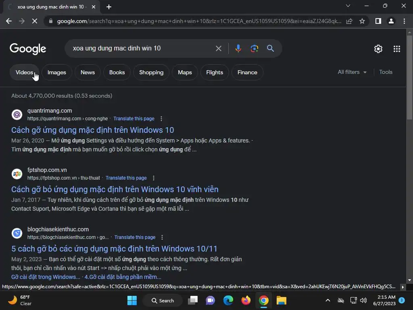Switch to Books results
Viewport: 413px width, 310px height.
click(117, 72)
